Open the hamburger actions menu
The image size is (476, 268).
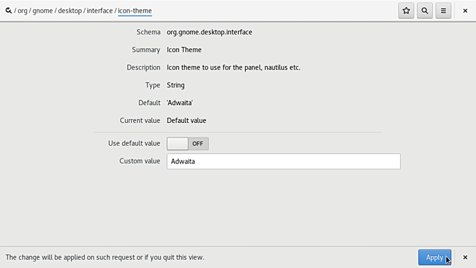pos(444,11)
